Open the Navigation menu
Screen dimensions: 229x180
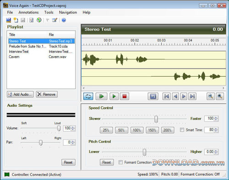(68, 12)
